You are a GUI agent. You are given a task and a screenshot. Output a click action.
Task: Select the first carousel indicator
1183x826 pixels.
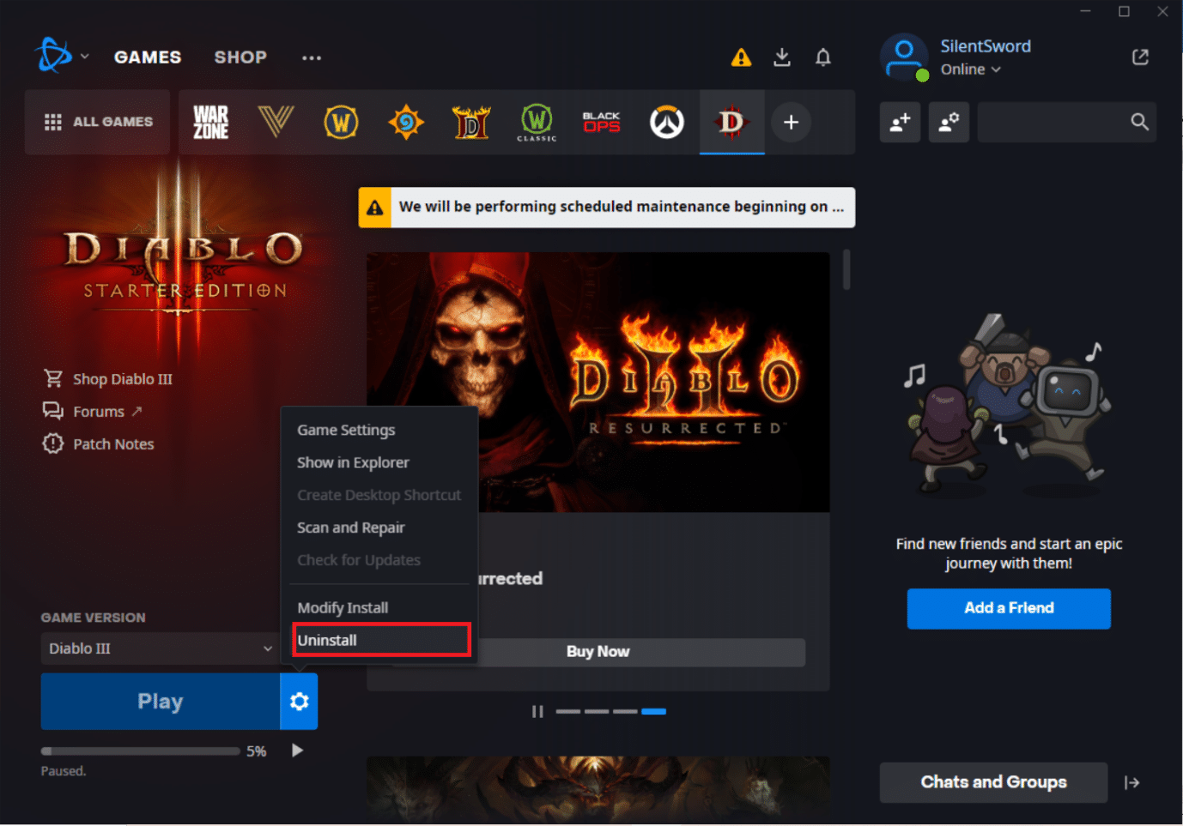pyautogui.click(x=567, y=711)
